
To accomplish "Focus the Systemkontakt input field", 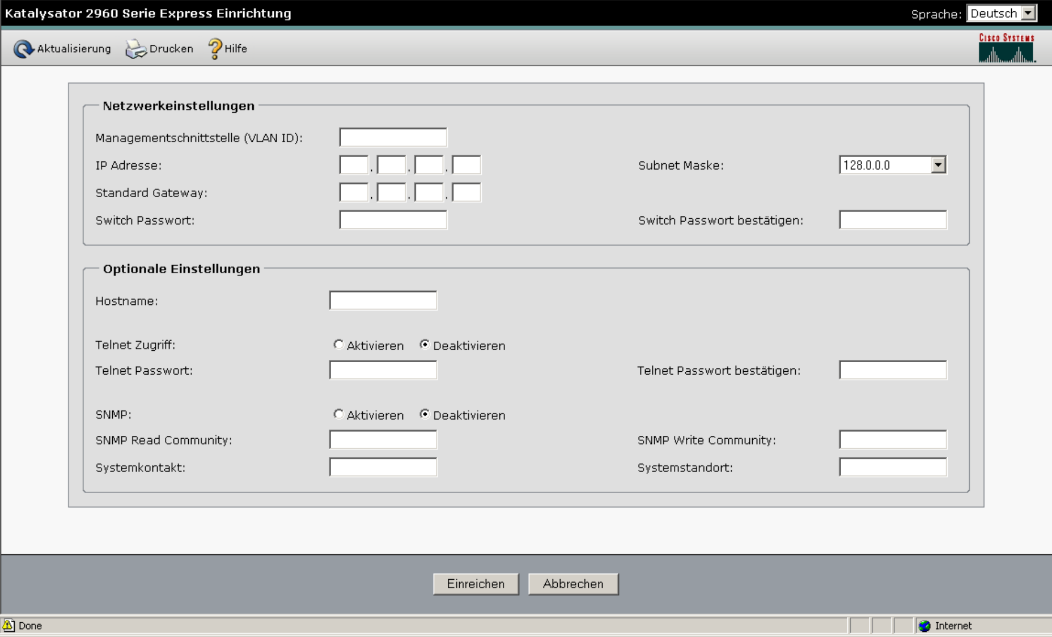I will point(383,467).
